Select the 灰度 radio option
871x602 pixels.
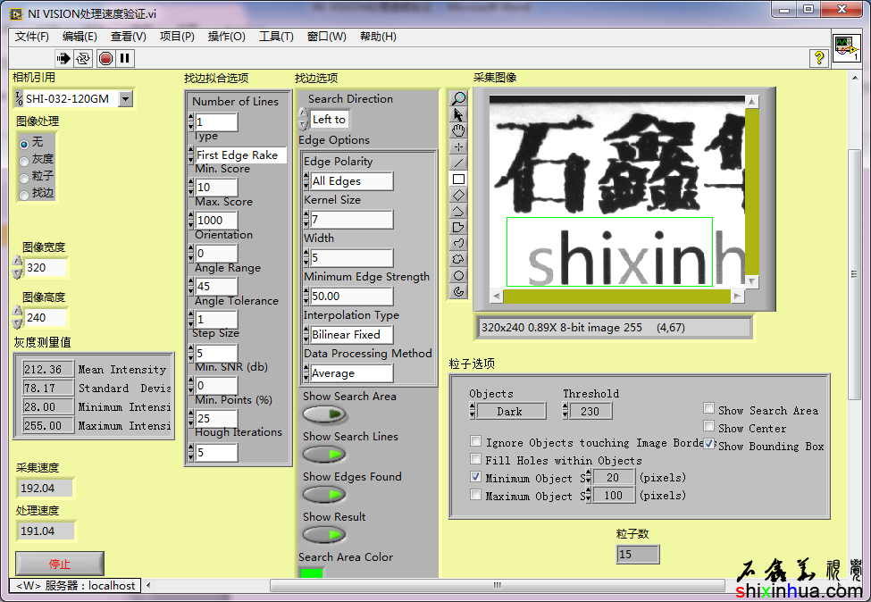pyautogui.click(x=24, y=160)
